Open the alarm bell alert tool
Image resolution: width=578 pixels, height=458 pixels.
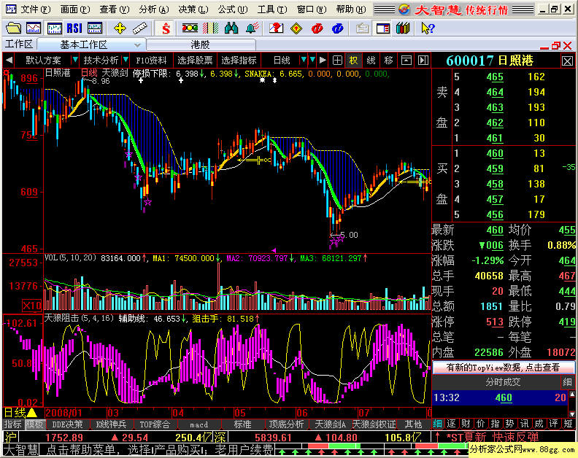[x=252, y=28]
